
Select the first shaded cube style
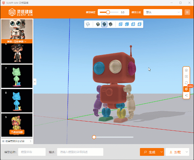point(98,24)
